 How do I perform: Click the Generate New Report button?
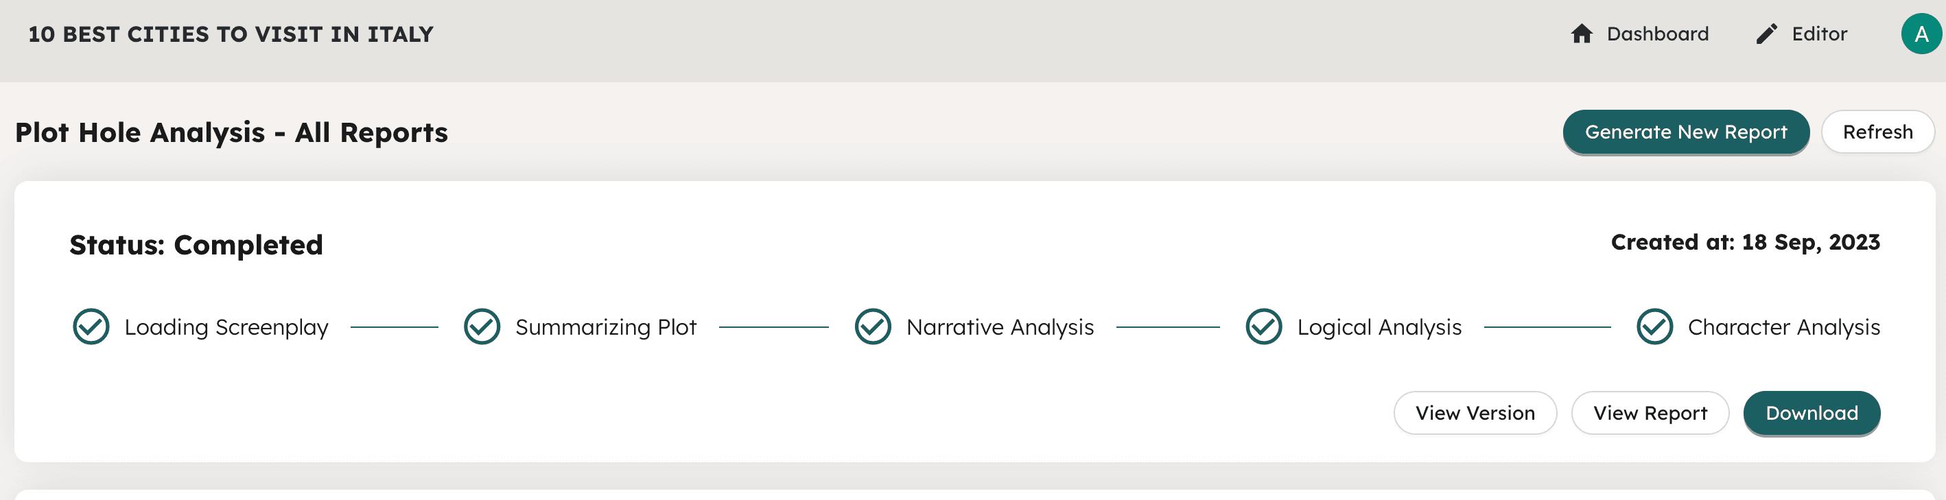tap(1685, 132)
